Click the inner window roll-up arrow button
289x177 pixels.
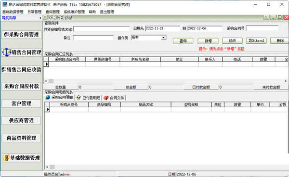tap(266, 17)
